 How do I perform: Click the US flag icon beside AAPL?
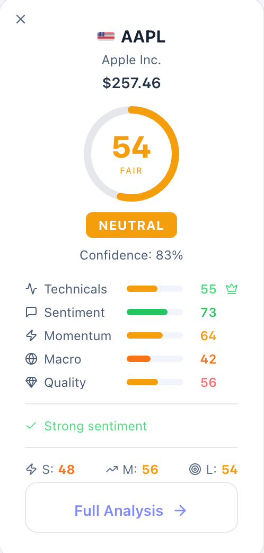tap(106, 36)
